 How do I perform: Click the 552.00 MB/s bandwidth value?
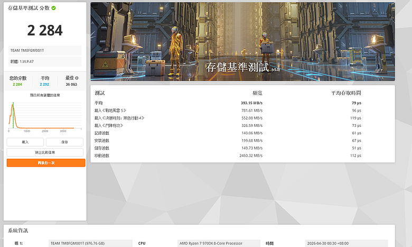point(252,118)
